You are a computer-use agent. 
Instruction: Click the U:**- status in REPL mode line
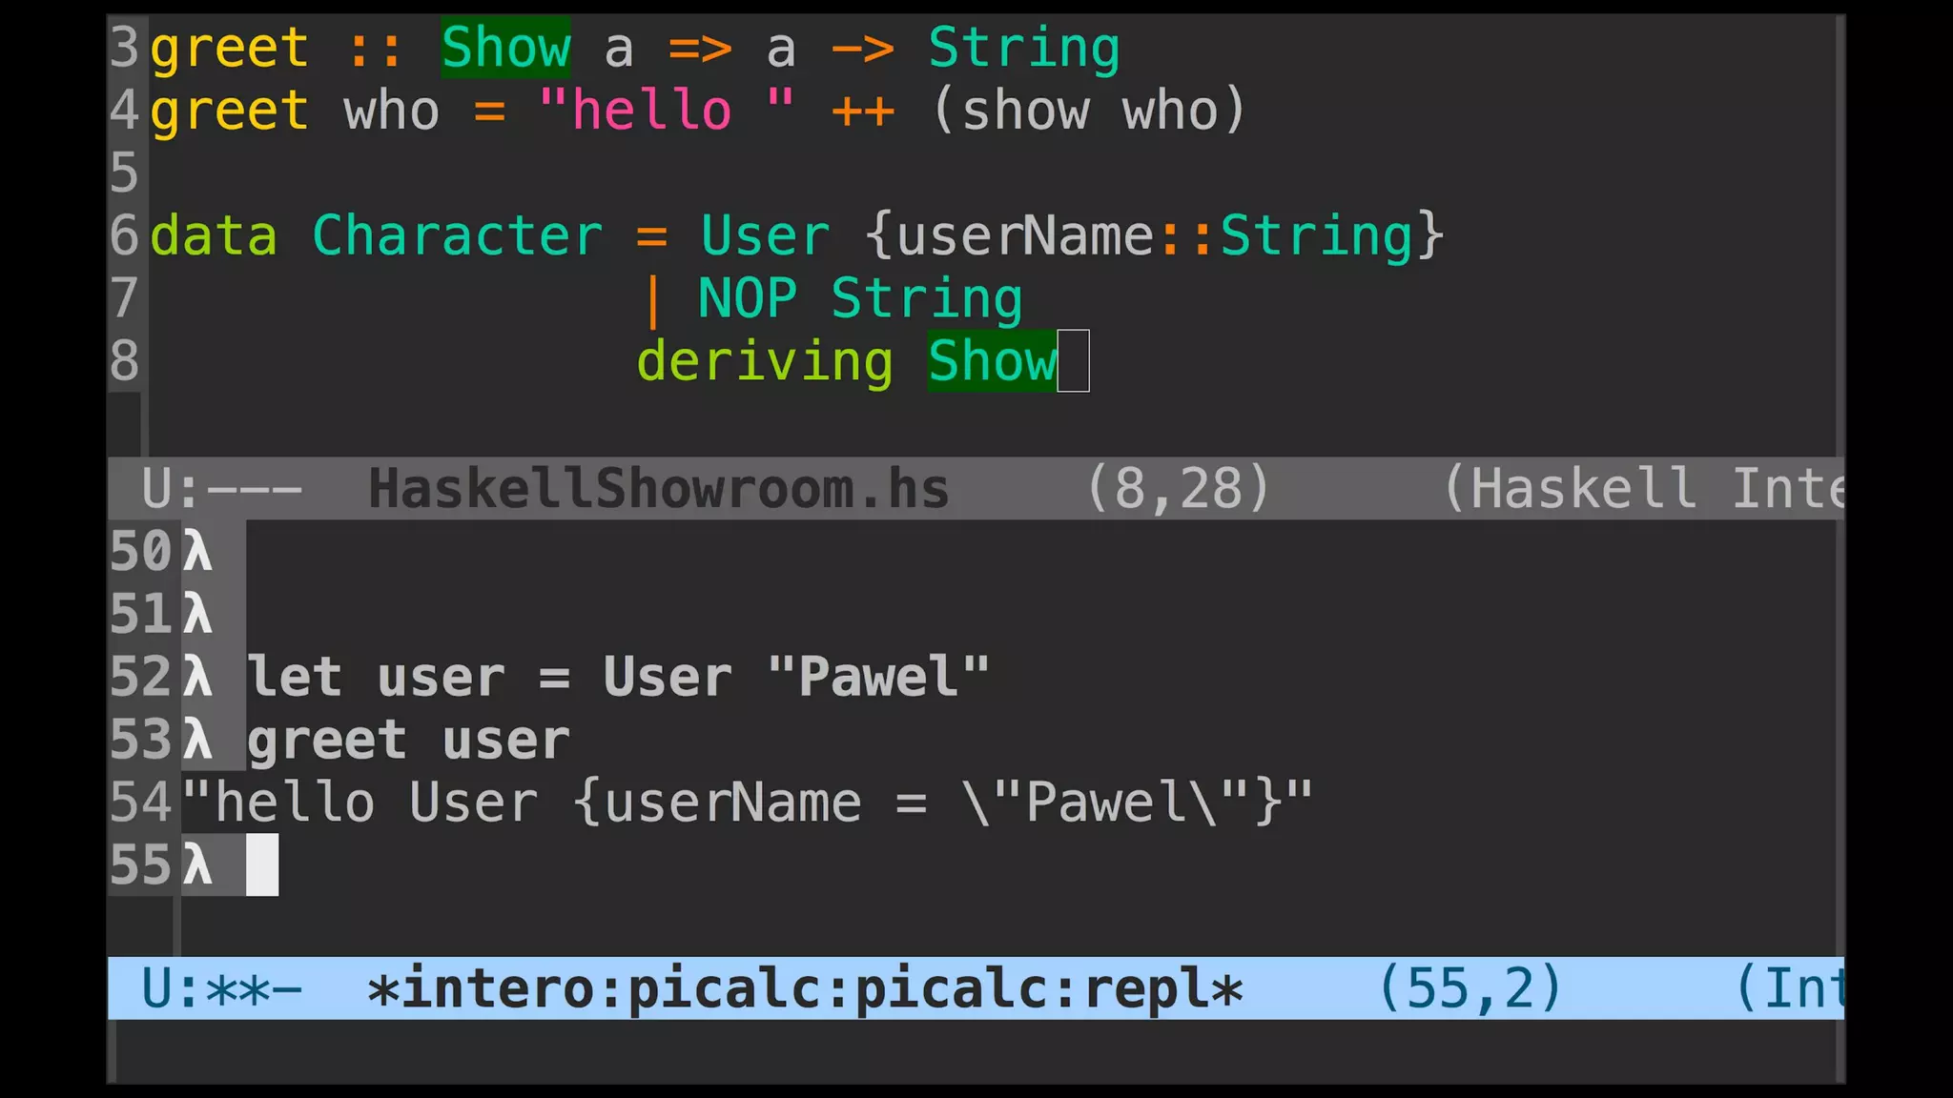tap(222, 988)
